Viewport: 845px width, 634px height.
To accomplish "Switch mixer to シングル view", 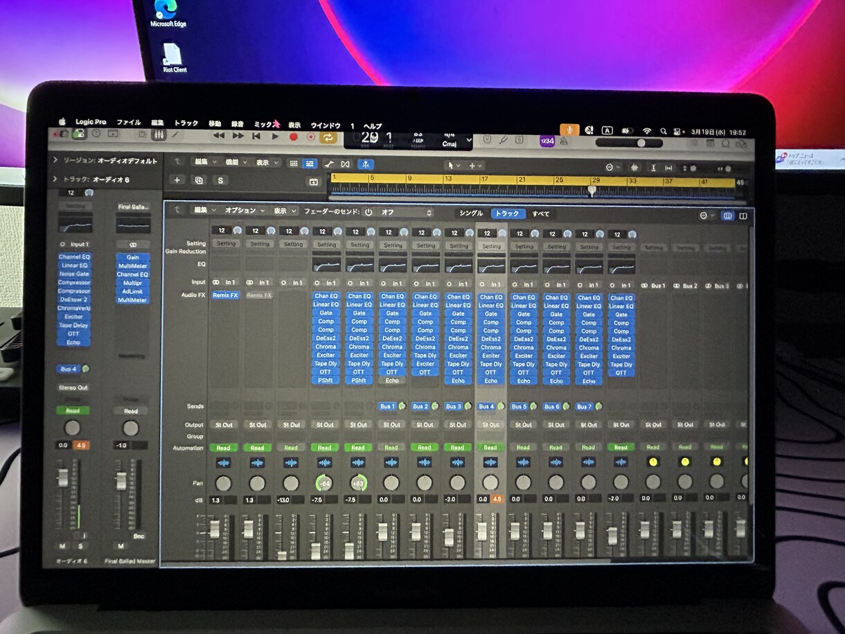I will pyautogui.click(x=471, y=213).
